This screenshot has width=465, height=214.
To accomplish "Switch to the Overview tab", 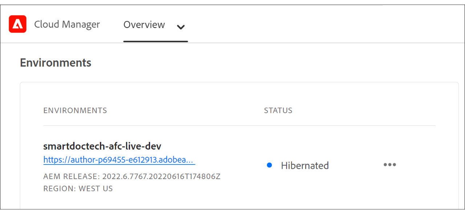I will tap(144, 25).
